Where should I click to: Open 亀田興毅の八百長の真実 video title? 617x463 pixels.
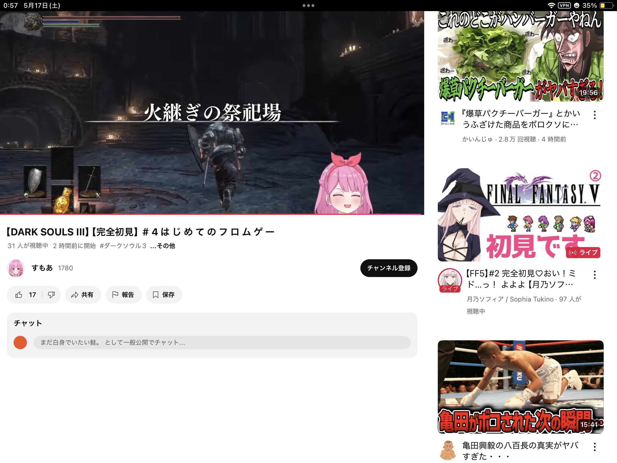coord(520,451)
